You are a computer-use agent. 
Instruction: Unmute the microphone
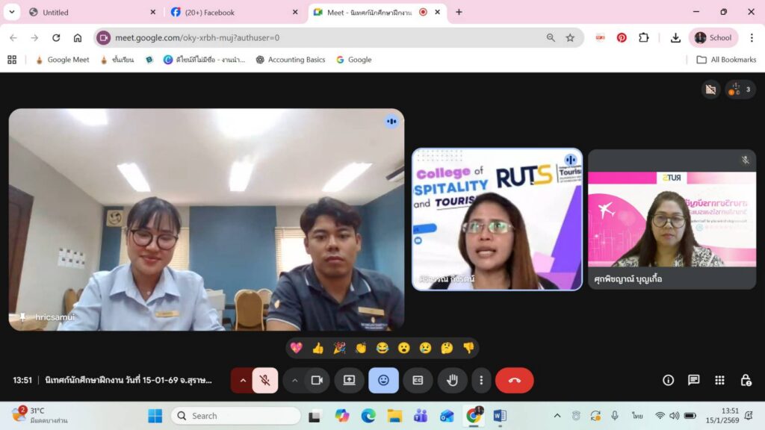(x=264, y=380)
